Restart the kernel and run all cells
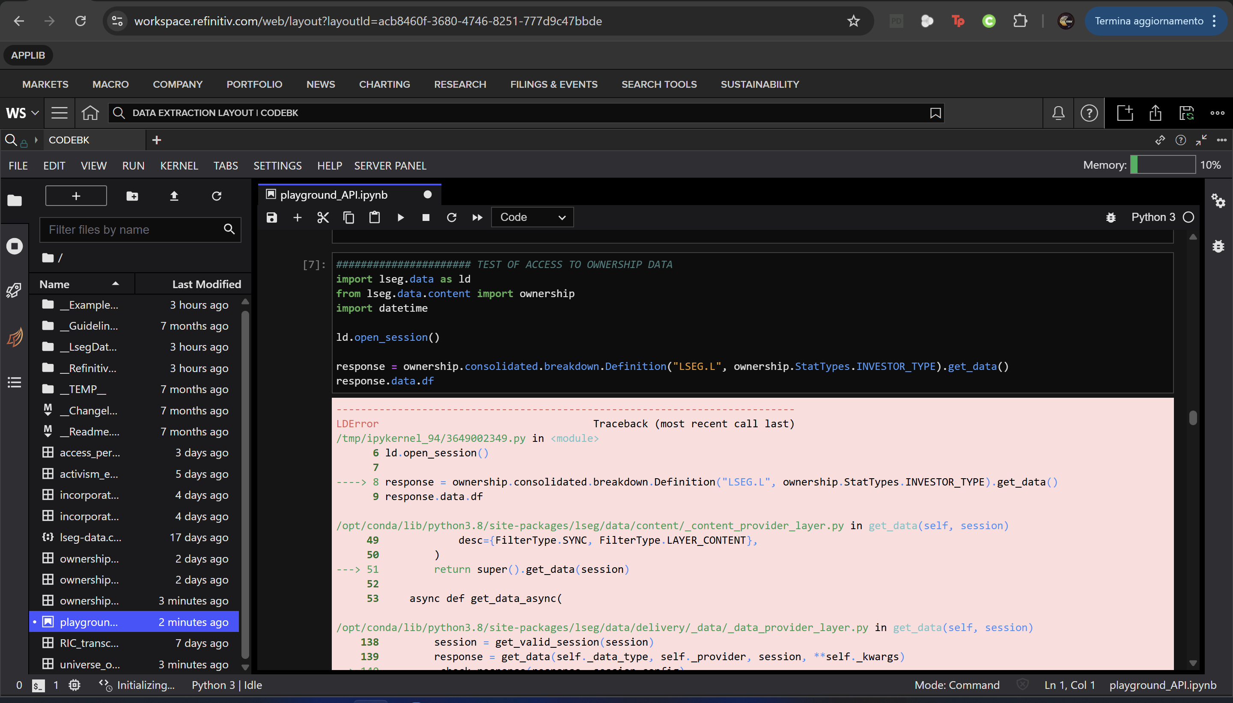This screenshot has width=1233, height=703. 477,217
